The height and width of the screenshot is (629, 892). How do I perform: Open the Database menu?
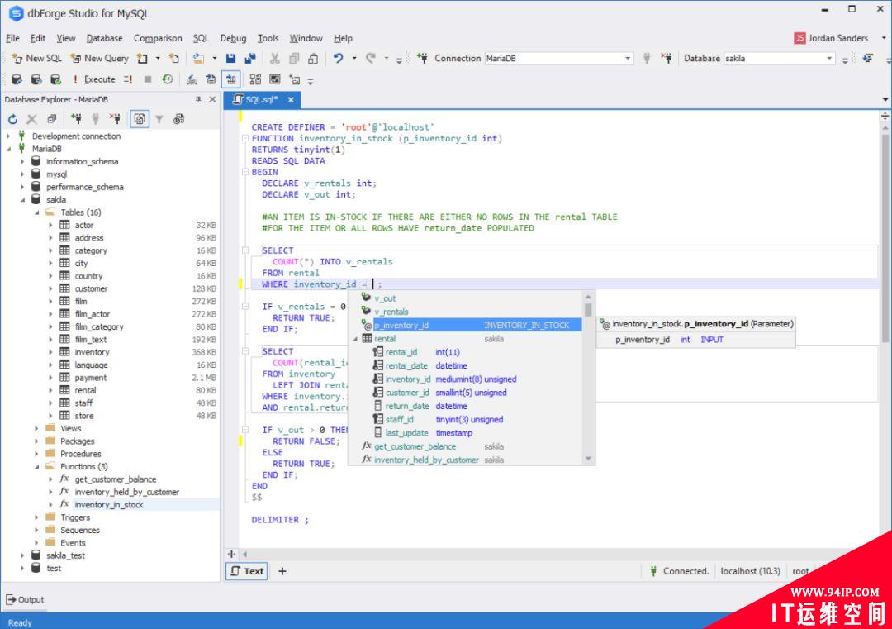(105, 38)
